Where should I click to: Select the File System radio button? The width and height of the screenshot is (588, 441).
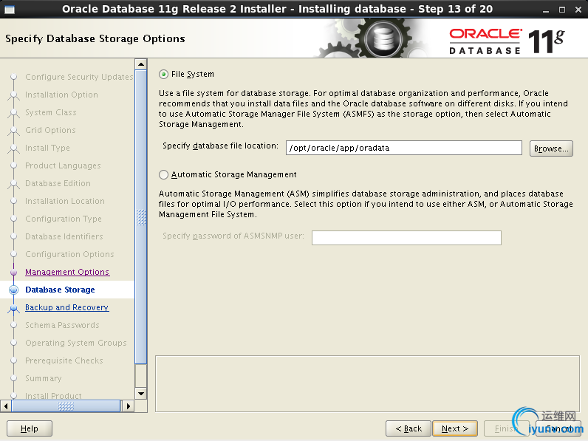pos(163,75)
